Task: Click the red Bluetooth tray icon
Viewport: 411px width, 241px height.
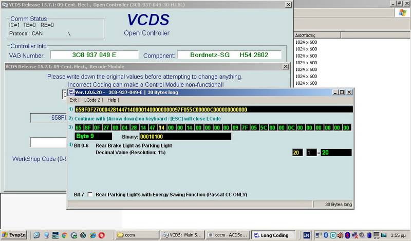Action: pos(347,235)
